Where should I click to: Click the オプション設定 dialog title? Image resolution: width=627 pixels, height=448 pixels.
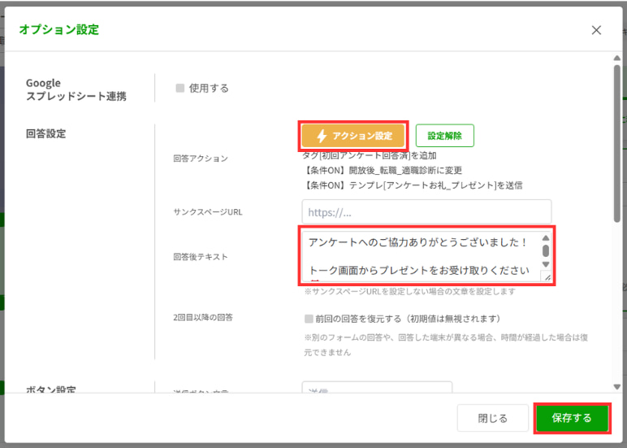[x=58, y=29]
